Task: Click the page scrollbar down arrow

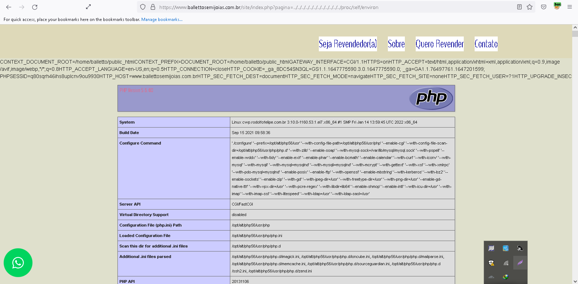Action: (x=575, y=281)
